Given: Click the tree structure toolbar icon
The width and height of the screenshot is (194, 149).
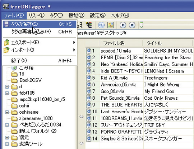Looking at the screenshot, I should (x=89, y=25).
